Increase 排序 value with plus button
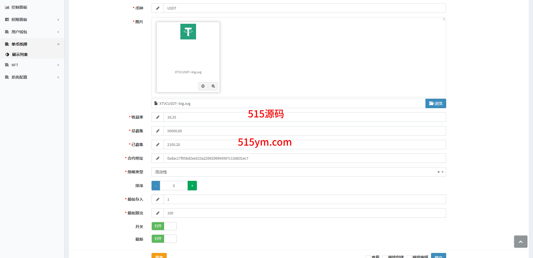 point(192,186)
